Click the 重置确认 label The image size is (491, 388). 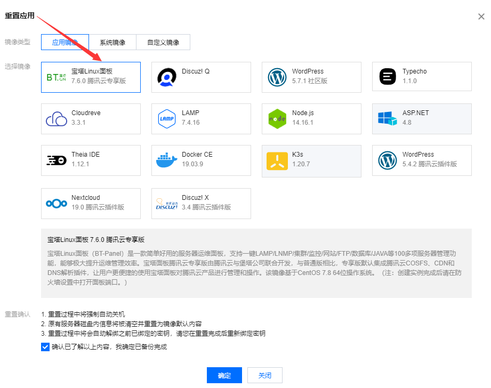pos(18,314)
